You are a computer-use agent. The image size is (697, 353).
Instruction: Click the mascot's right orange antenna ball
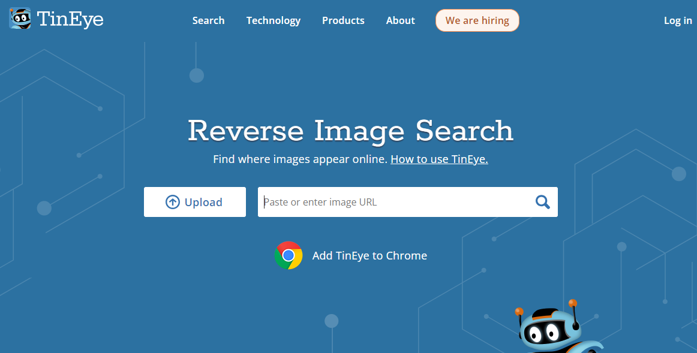[x=572, y=303]
